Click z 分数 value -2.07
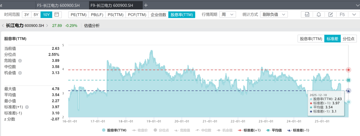Viewport: 360px width, 136px height. [x=55, y=119]
